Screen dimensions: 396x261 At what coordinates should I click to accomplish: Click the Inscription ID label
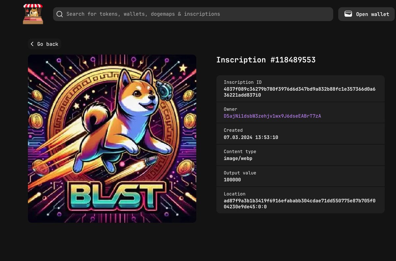click(x=243, y=82)
